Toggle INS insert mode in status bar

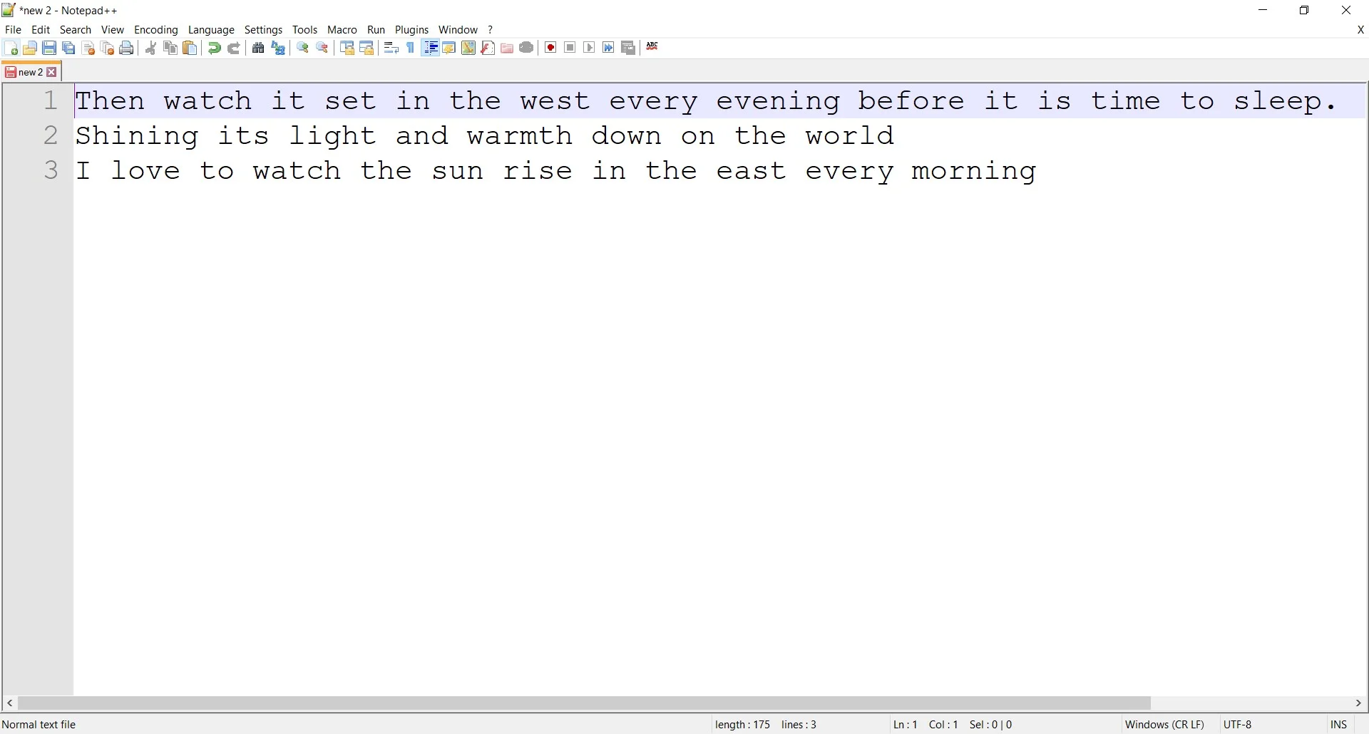point(1338,725)
